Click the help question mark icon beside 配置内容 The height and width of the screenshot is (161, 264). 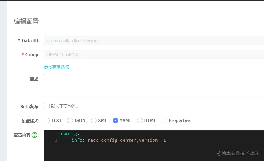pyautogui.click(x=35, y=135)
